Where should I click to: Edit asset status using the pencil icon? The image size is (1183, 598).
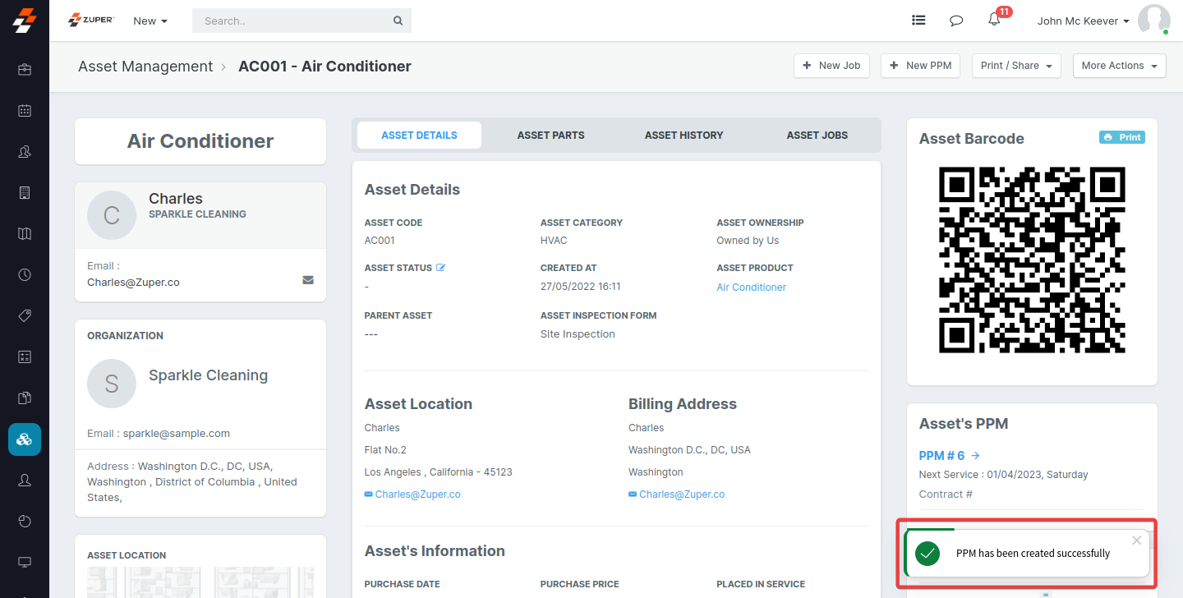441,268
